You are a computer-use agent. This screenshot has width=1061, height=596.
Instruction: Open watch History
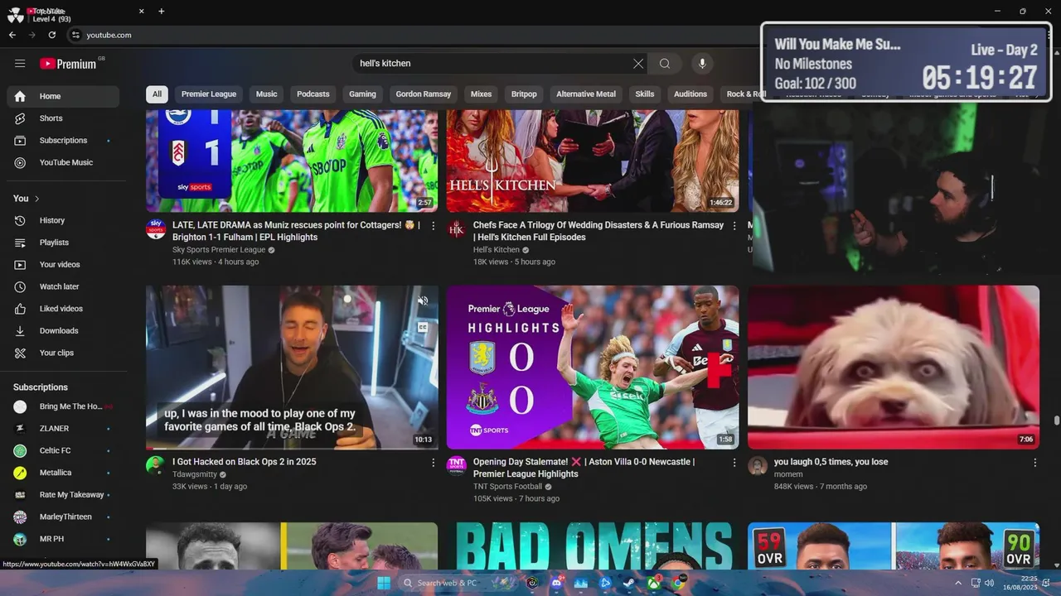click(x=63, y=220)
